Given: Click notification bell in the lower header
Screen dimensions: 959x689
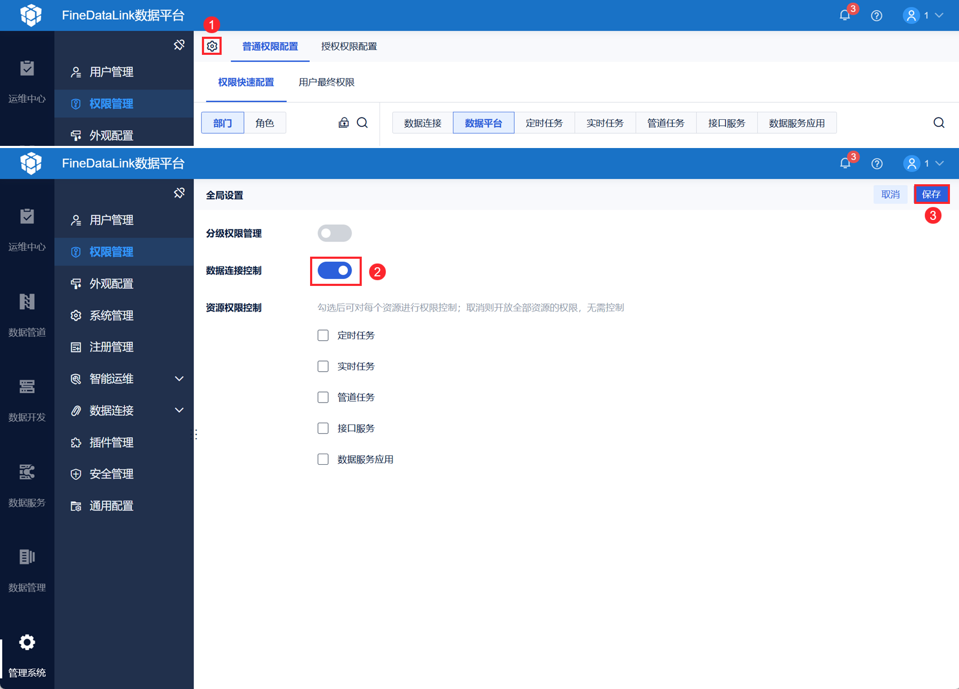Looking at the screenshot, I should 845,163.
